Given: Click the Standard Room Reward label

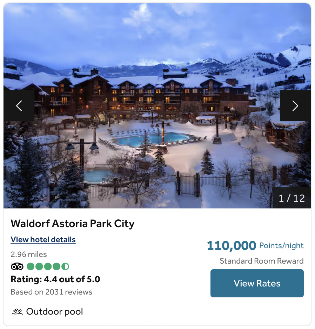Looking at the screenshot, I should point(262,261).
